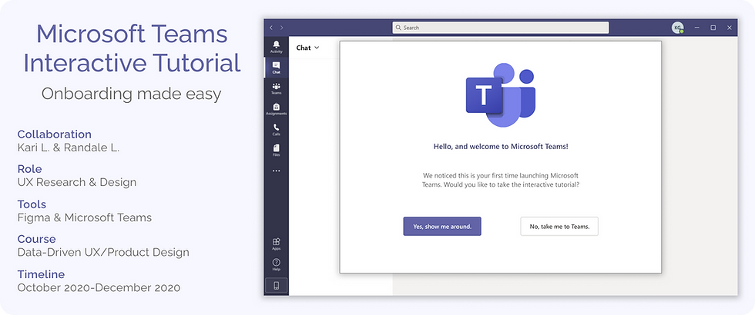This screenshot has width=755, height=315.
Task: Open the Calls phone icon
Action: tap(277, 130)
